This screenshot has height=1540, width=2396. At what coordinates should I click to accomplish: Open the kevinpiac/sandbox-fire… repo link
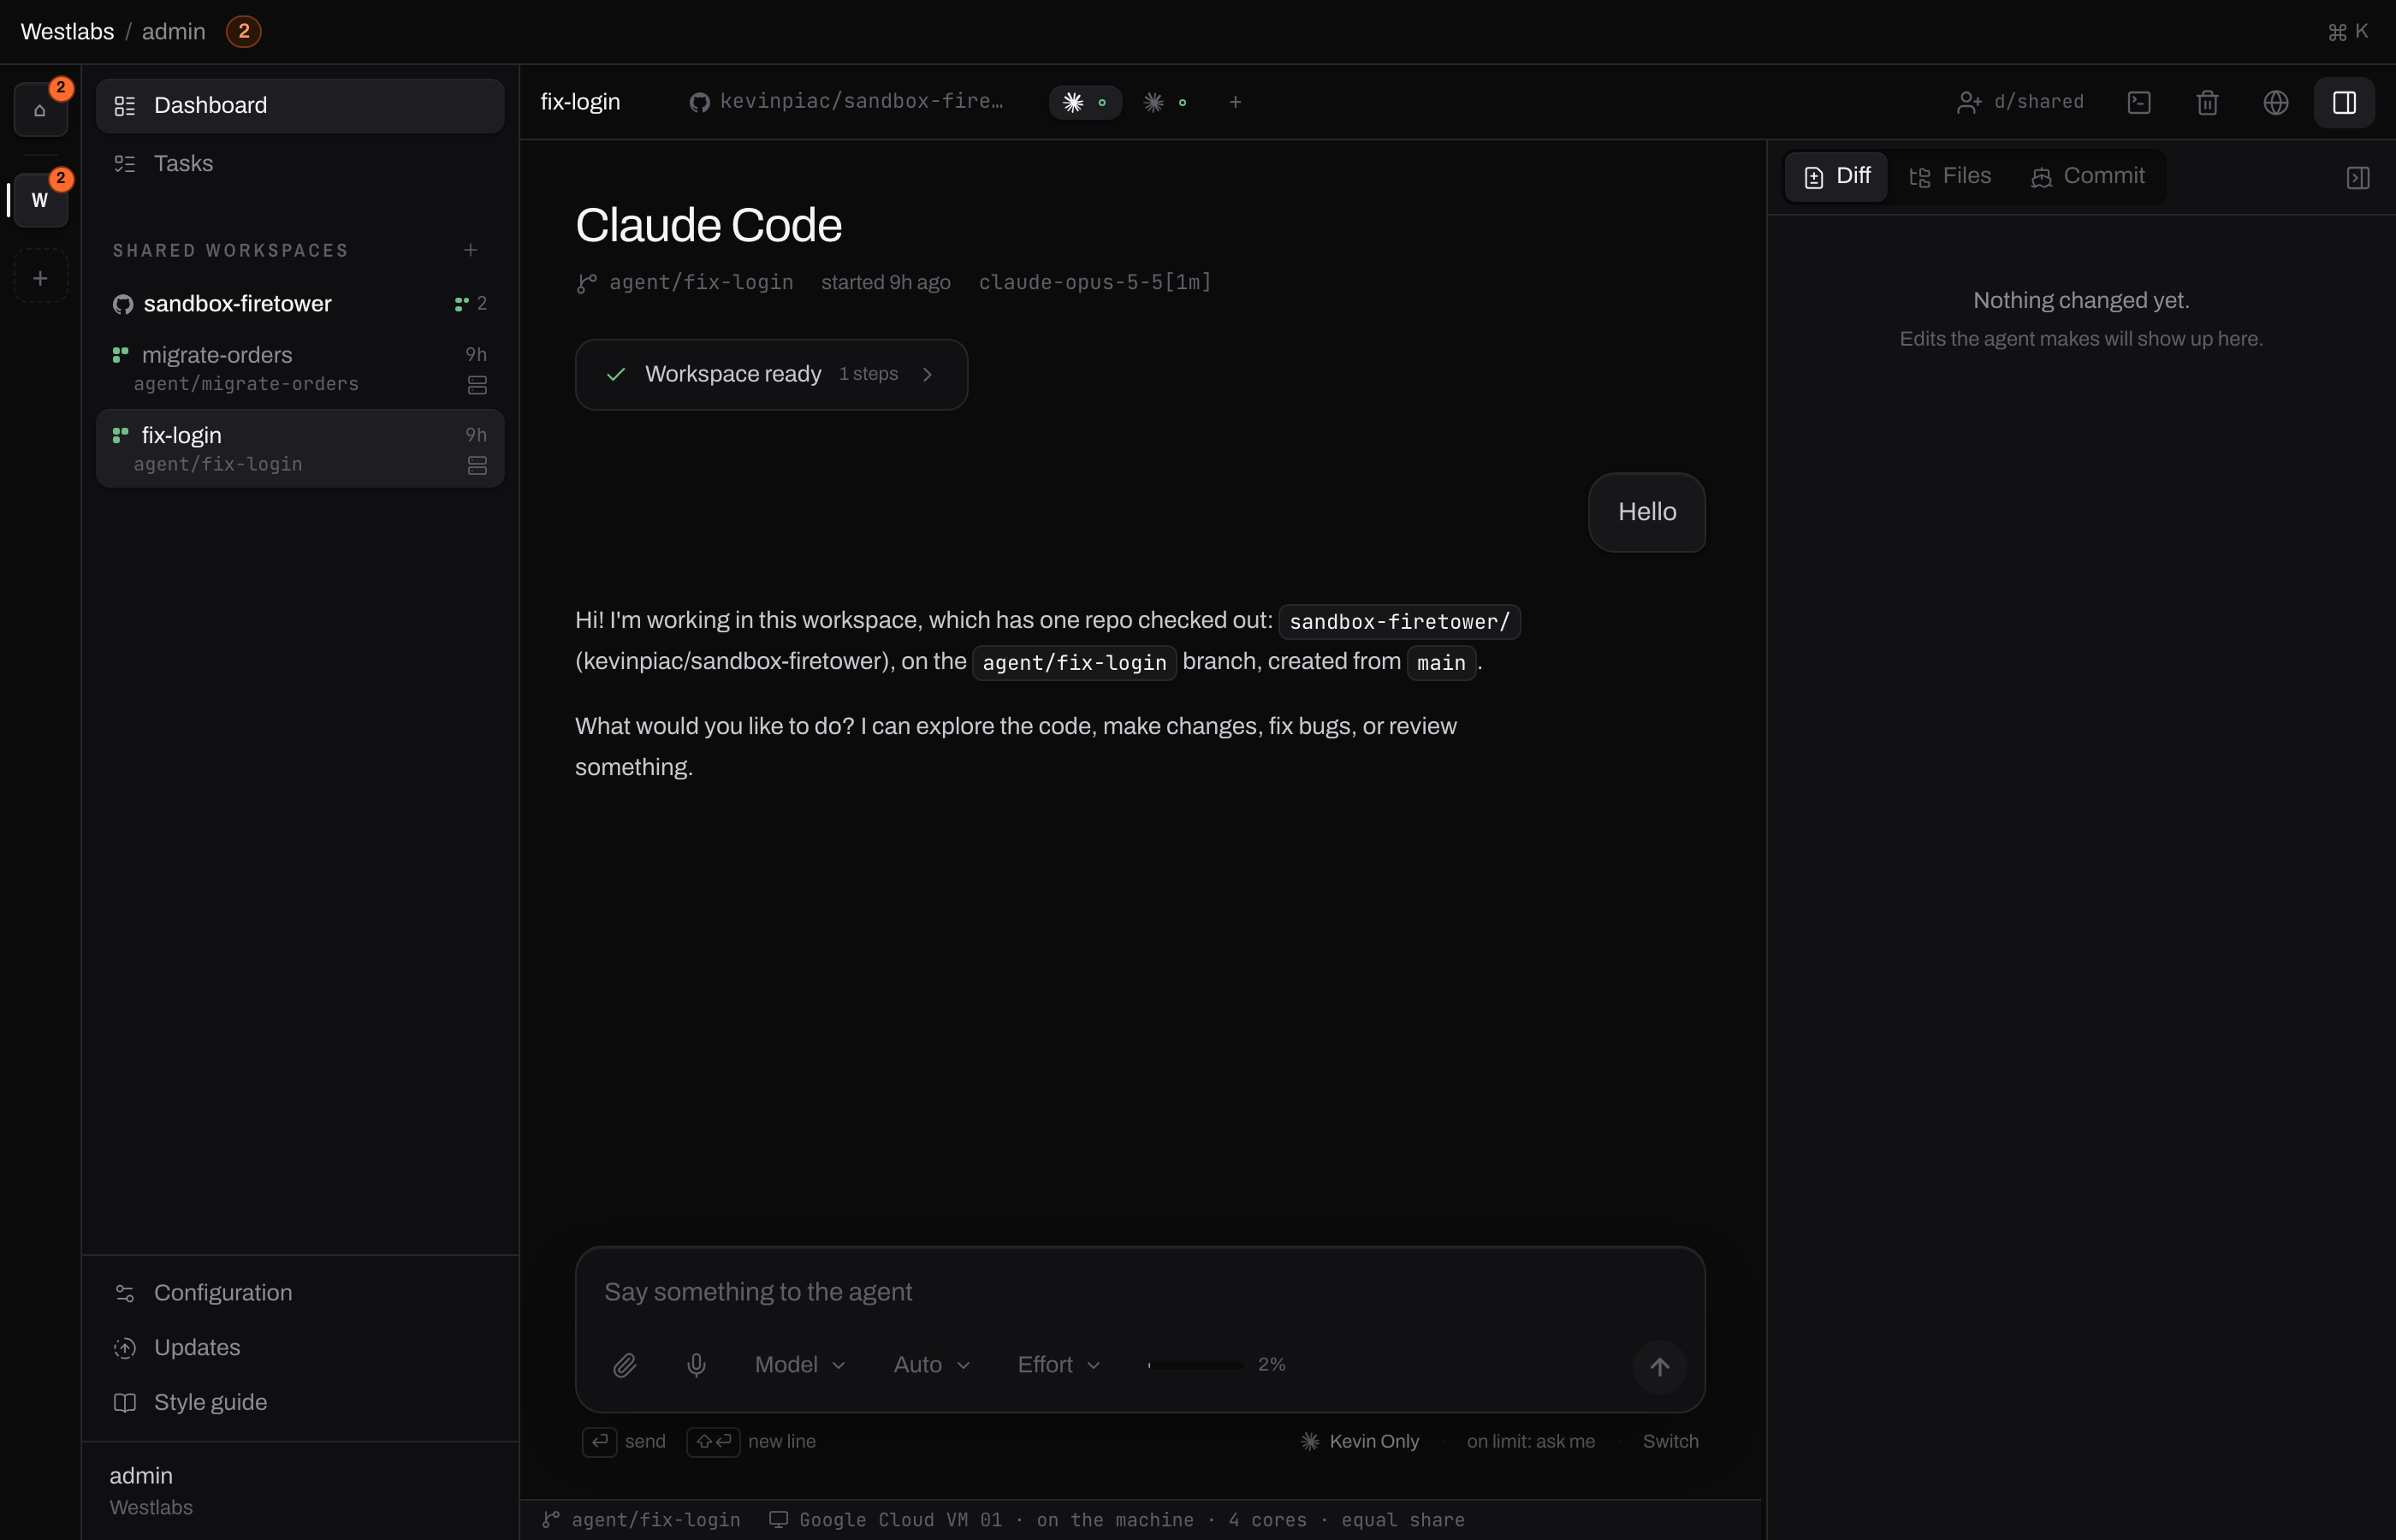point(846,102)
